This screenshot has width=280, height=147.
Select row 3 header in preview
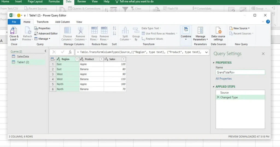[x=53, y=74]
